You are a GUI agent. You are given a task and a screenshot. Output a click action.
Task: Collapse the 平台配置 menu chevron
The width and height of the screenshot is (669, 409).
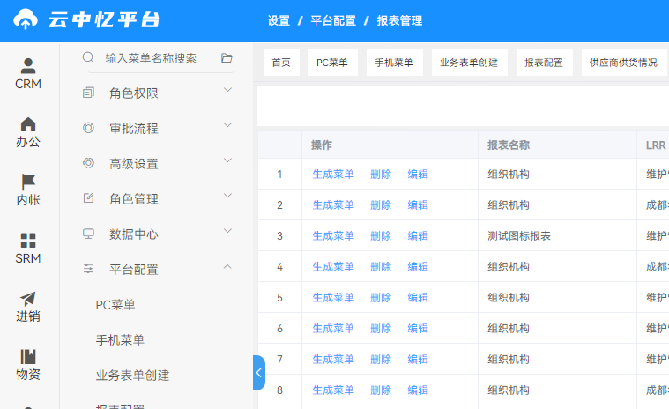227,266
